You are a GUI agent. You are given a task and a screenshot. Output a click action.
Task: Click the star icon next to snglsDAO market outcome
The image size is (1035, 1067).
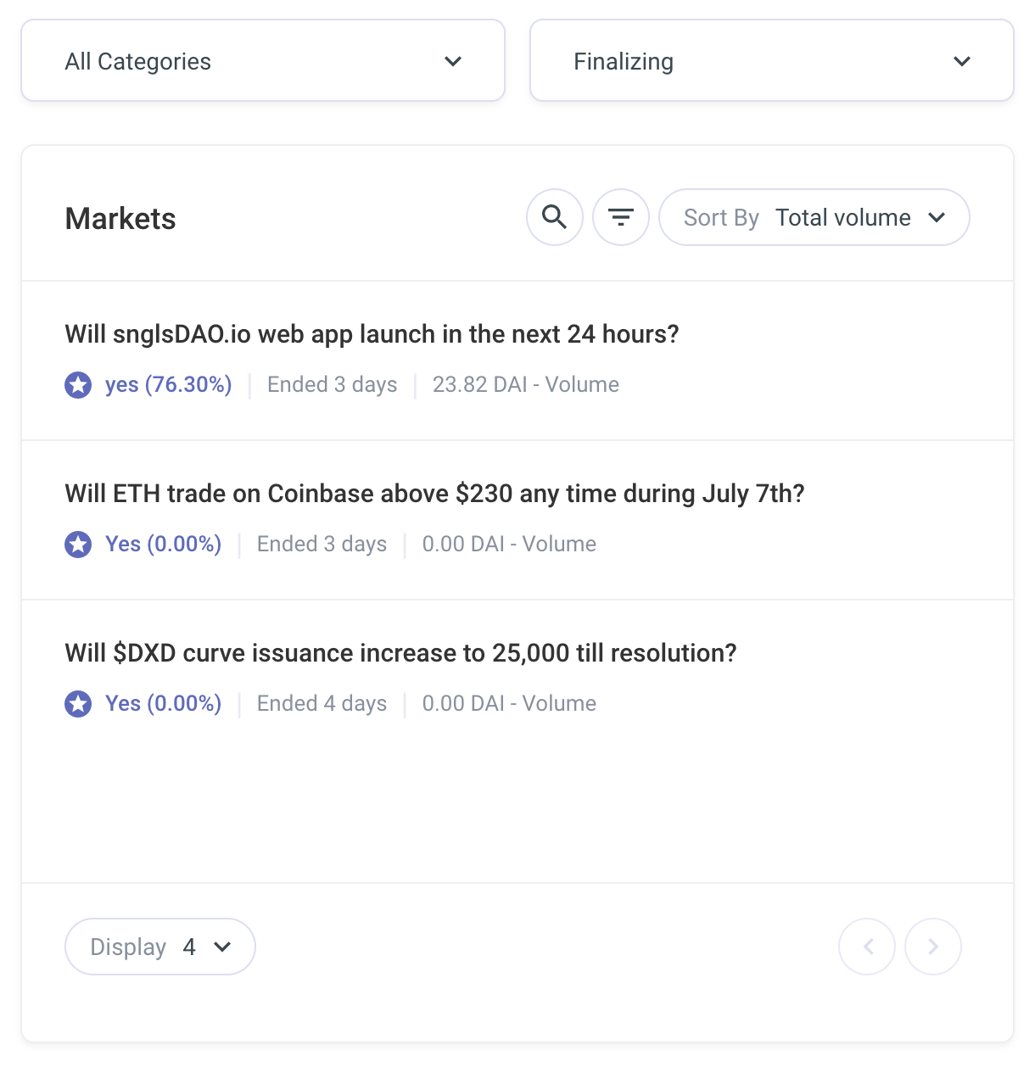(x=78, y=384)
